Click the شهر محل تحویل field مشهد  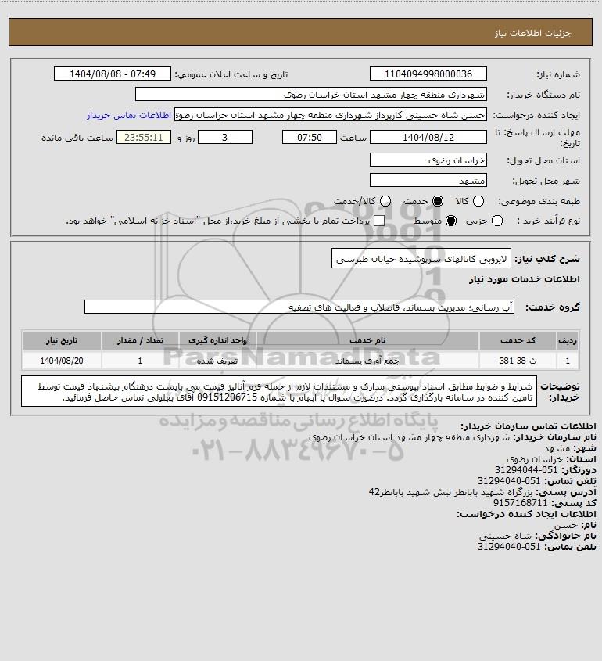click(428, 181)
